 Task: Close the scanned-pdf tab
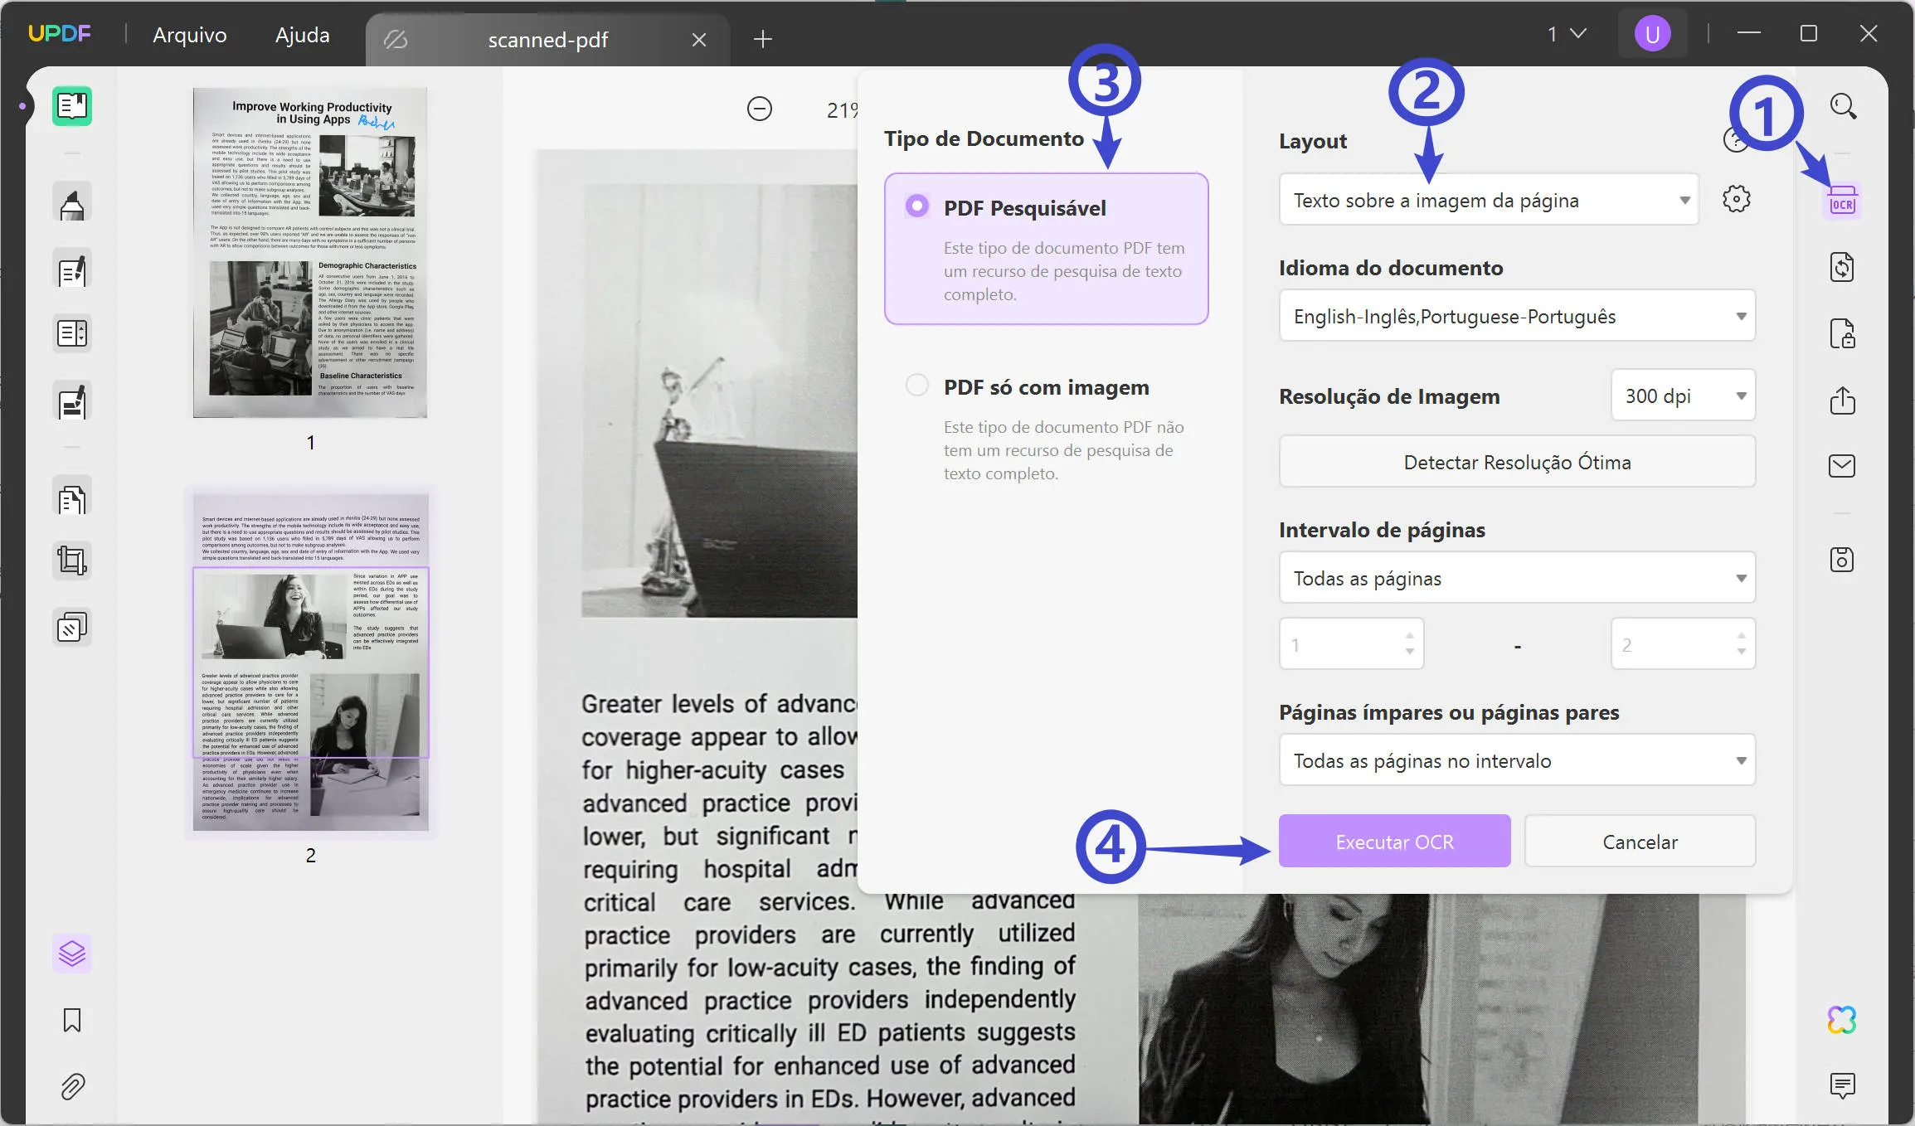[x=698, y=39]
